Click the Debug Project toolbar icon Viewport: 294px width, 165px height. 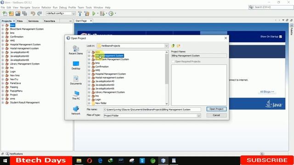pyautogui.click(x=102, y=13)
